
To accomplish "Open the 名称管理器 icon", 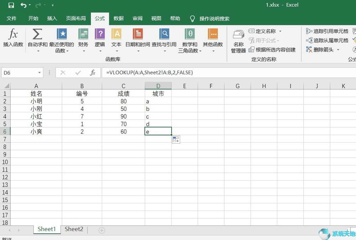I will coord(239,34).
